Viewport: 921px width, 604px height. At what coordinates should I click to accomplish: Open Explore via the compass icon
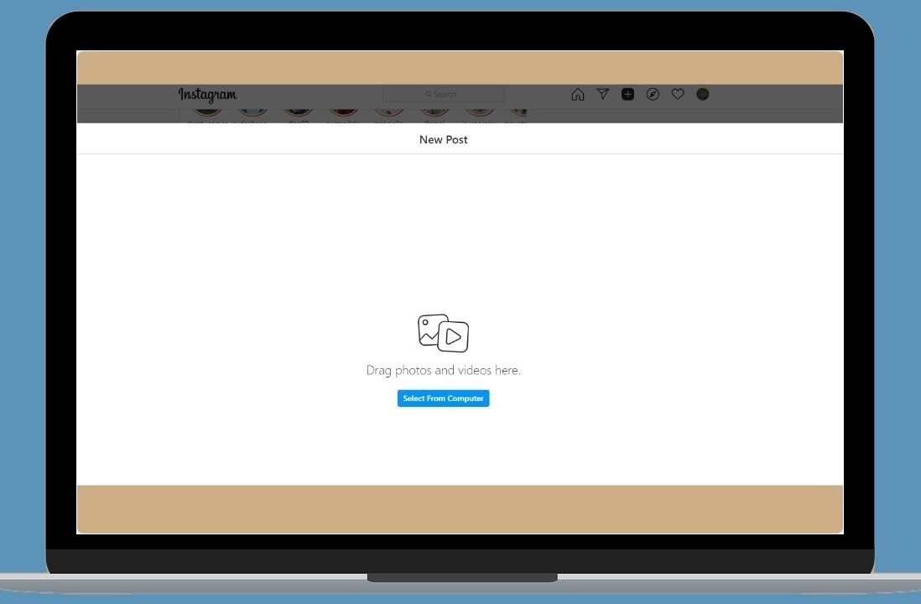click(x=653, y=95)
